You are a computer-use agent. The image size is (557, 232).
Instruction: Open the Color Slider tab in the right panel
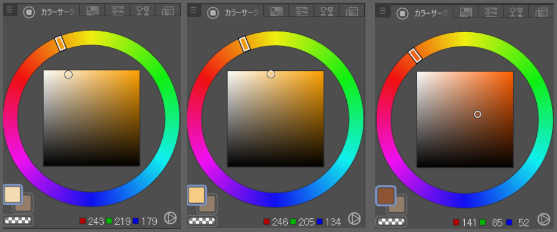pyautogui.click(x=491, y=11)
